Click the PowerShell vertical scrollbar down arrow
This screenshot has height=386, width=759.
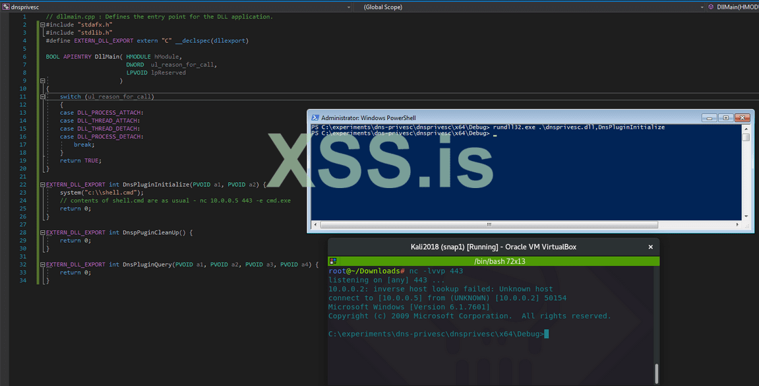pyautogui.click(x=746, y=216)
